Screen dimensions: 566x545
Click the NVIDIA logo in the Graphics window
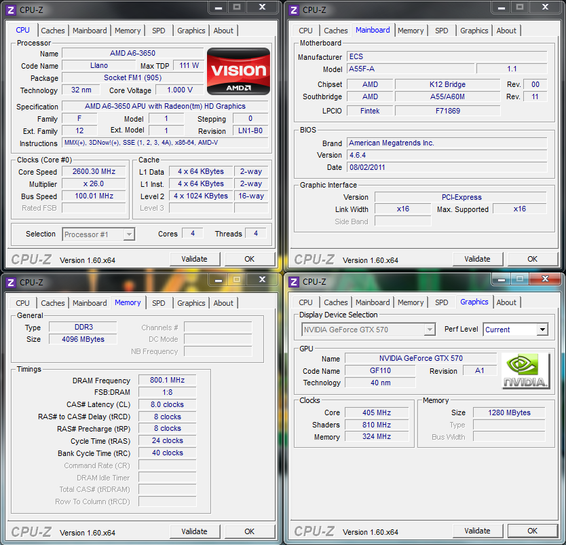(526, 370)
